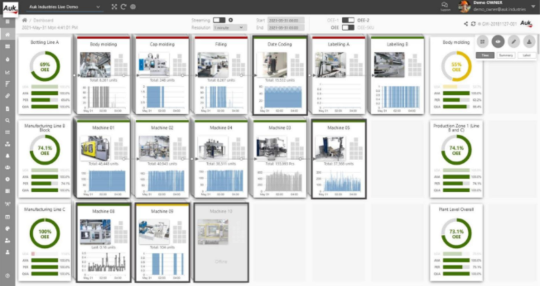The height and width of the screenshot is (286, 540).
Task: Toggle the Streaming switch
Action: (x=219, y=19)
